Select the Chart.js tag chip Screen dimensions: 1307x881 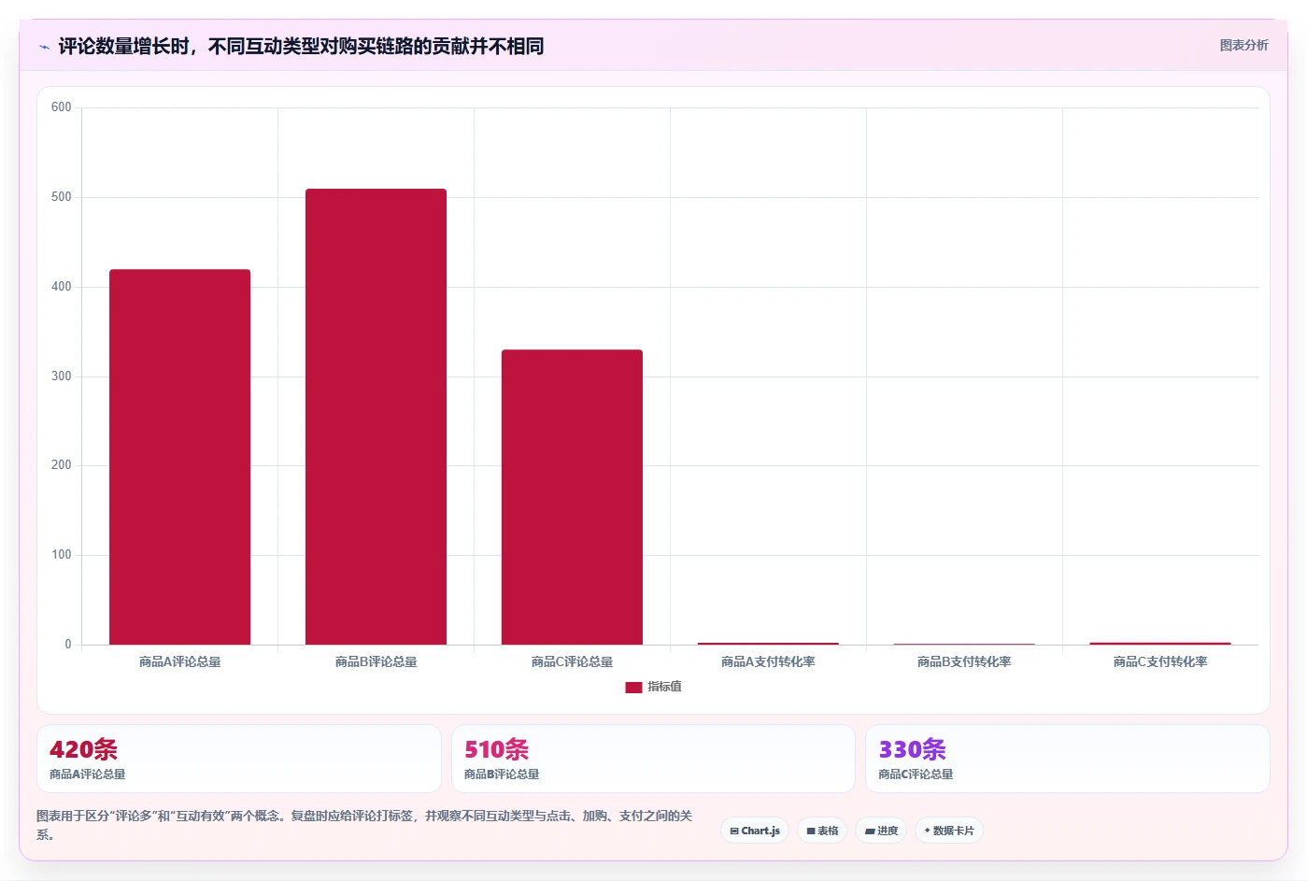(x=755, y=831)
